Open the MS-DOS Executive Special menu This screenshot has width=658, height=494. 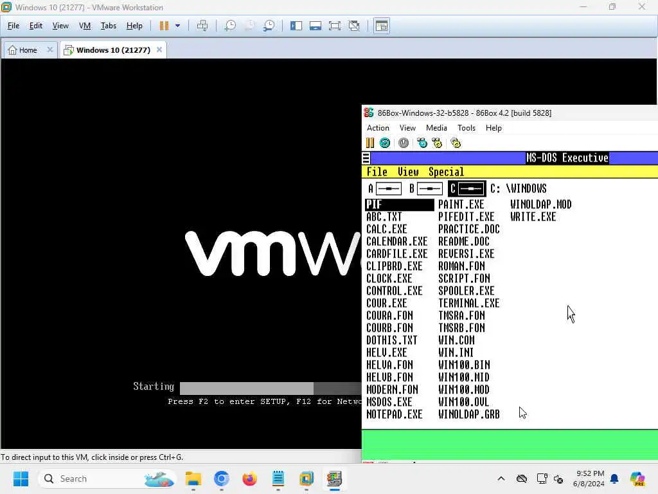point(446,172)
